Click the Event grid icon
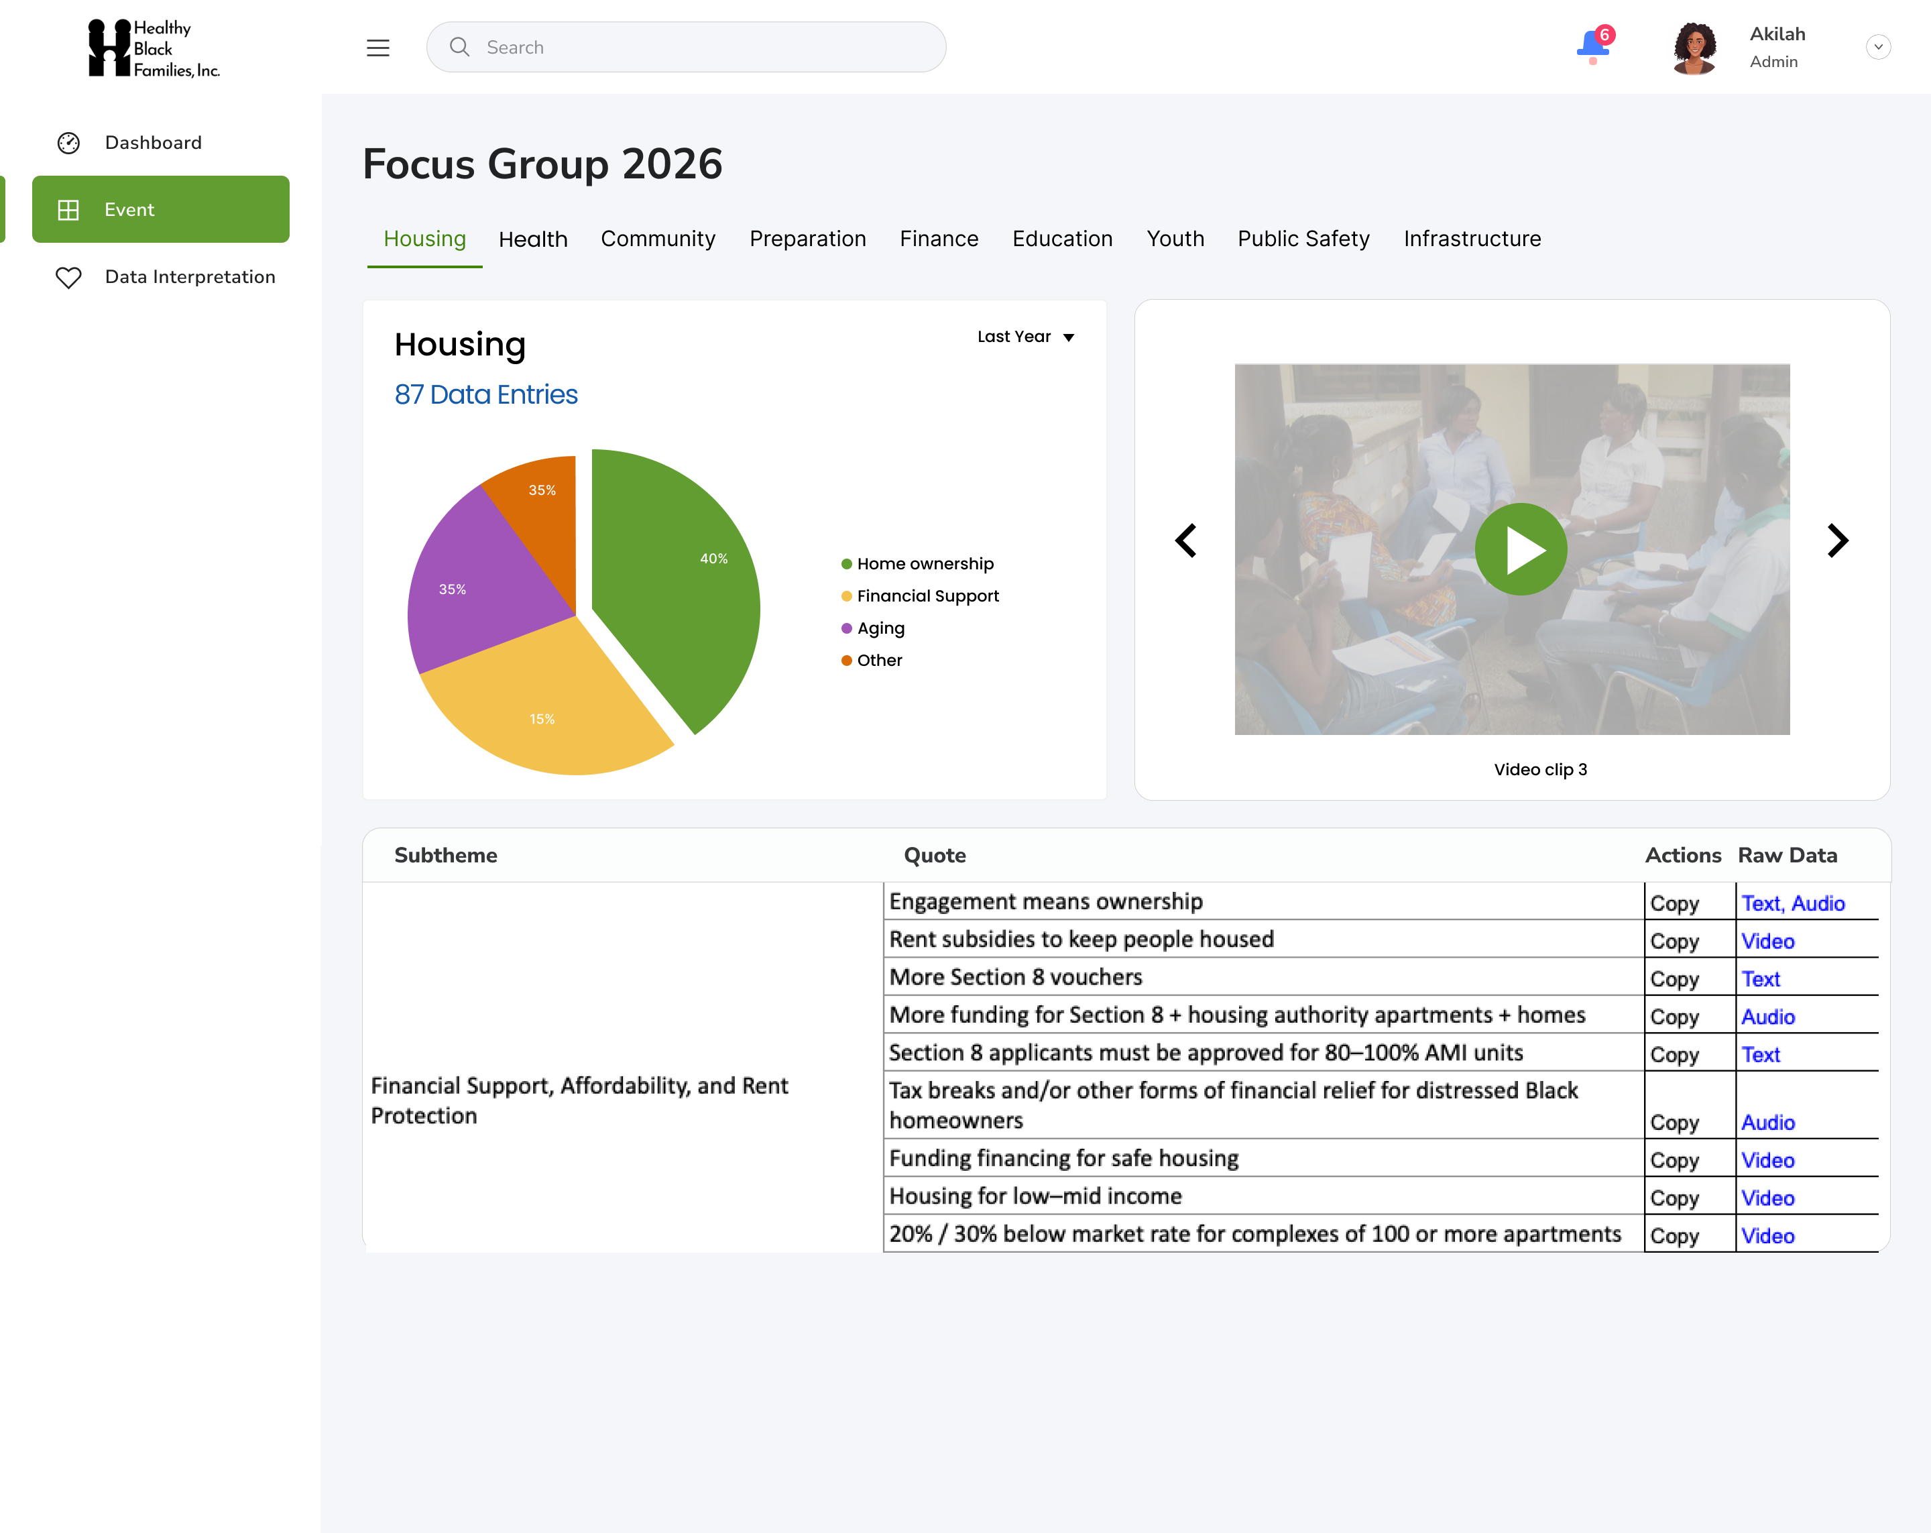The width and height of the screenshot is (1931, 1533). click(x=68, y=210)
